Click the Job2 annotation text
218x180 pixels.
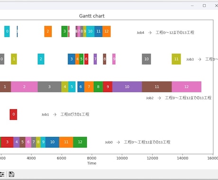click(179, 98)
